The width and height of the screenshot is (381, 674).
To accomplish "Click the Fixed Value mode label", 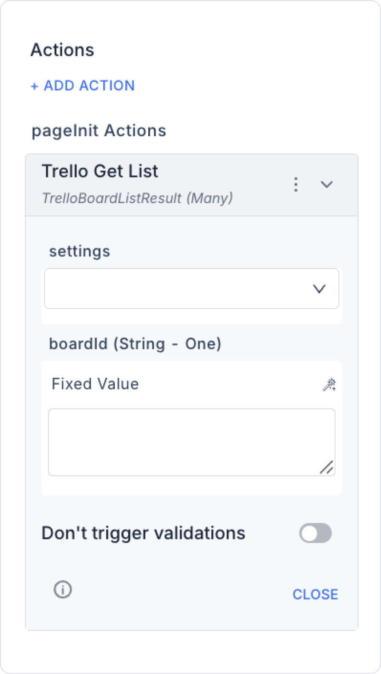I will (95, 384).
